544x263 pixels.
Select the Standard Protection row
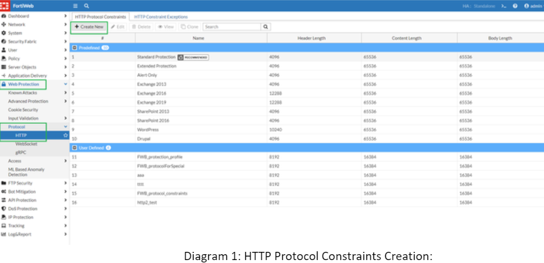pos(306,57)
